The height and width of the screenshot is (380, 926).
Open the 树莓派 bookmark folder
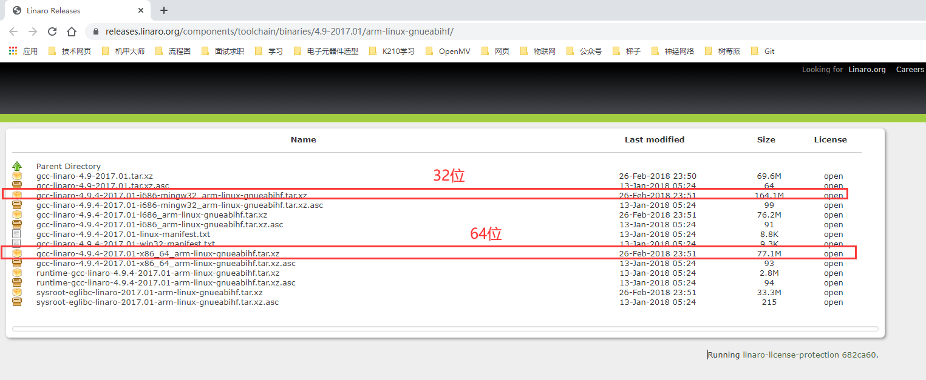pyautogui.click(x=723, y=51)
